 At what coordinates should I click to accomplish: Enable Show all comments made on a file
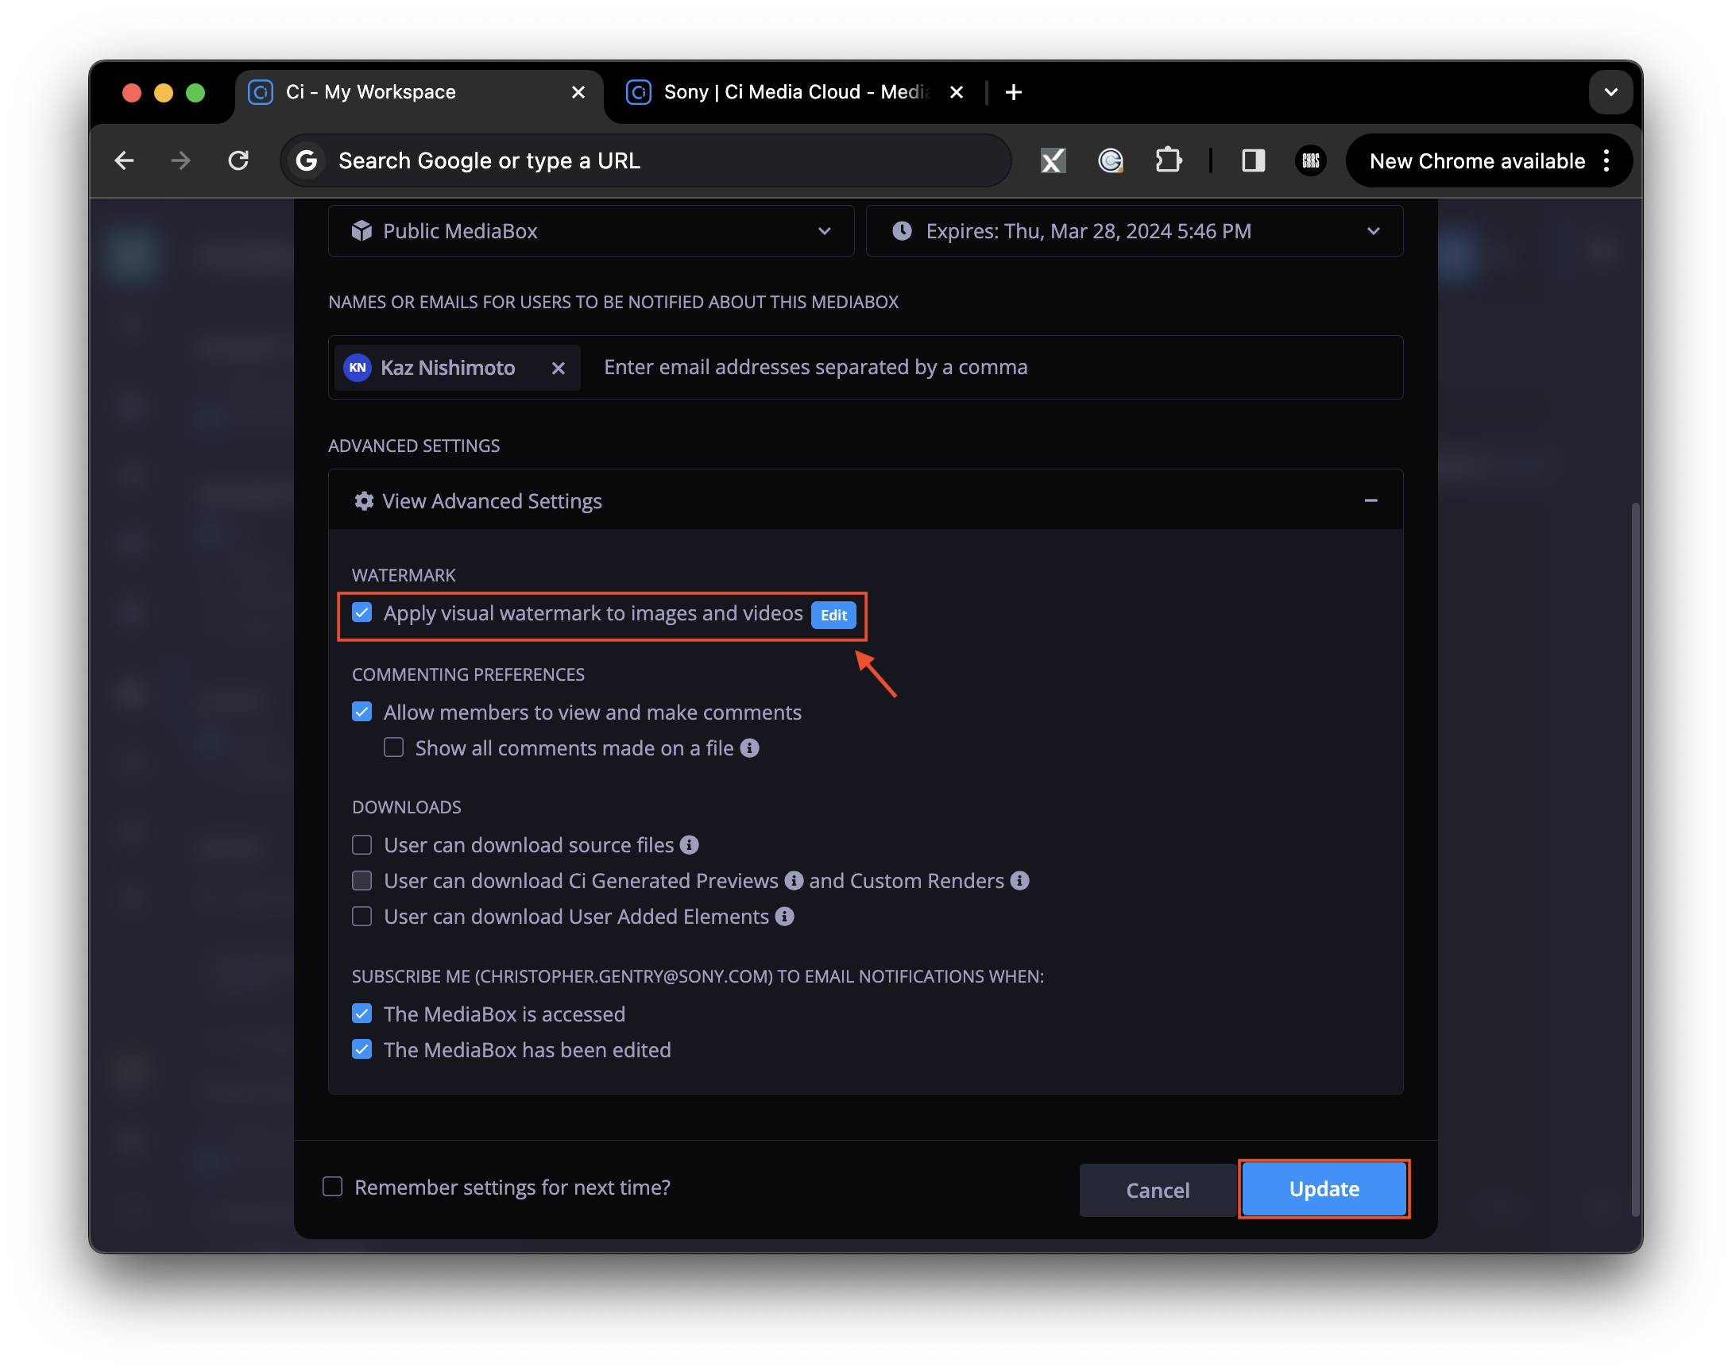pyautogui.click(x=393, y=747)
